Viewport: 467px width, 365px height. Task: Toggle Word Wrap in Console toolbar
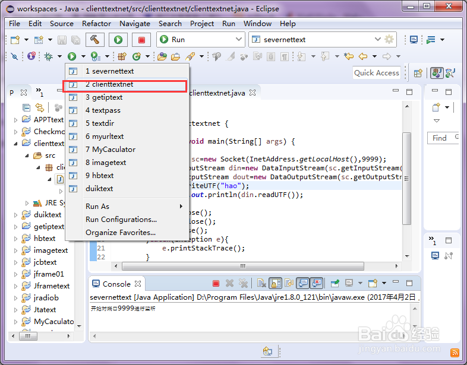[x=289, y=284]
